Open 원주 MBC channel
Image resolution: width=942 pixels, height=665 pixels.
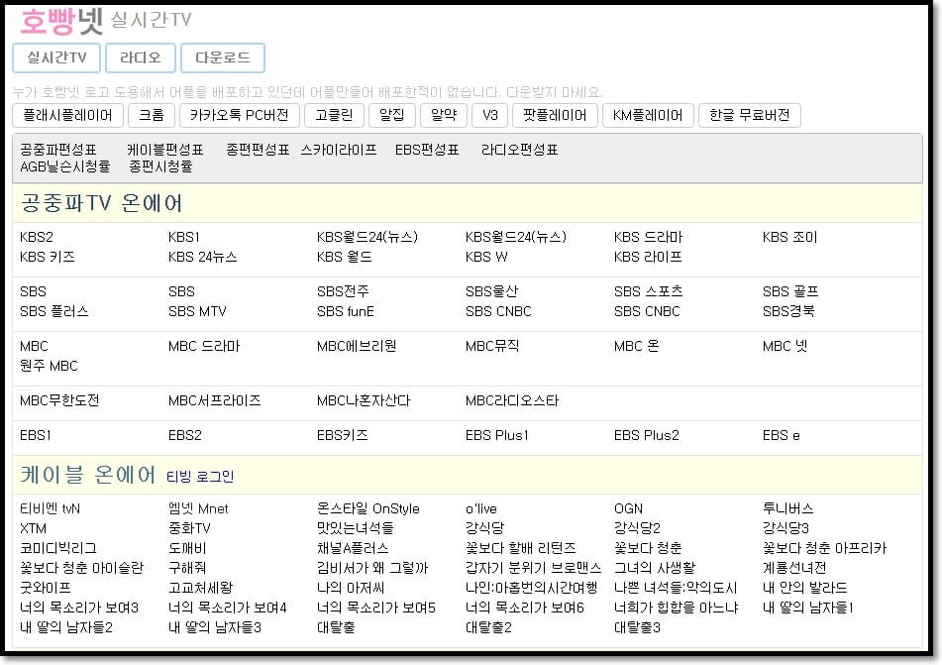pos(49,366)
